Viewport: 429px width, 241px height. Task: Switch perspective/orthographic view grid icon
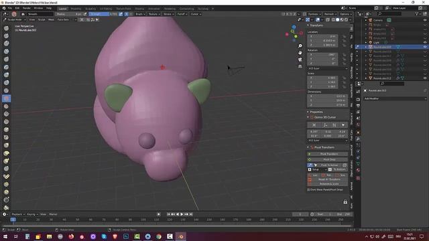(x=300, y=66)
